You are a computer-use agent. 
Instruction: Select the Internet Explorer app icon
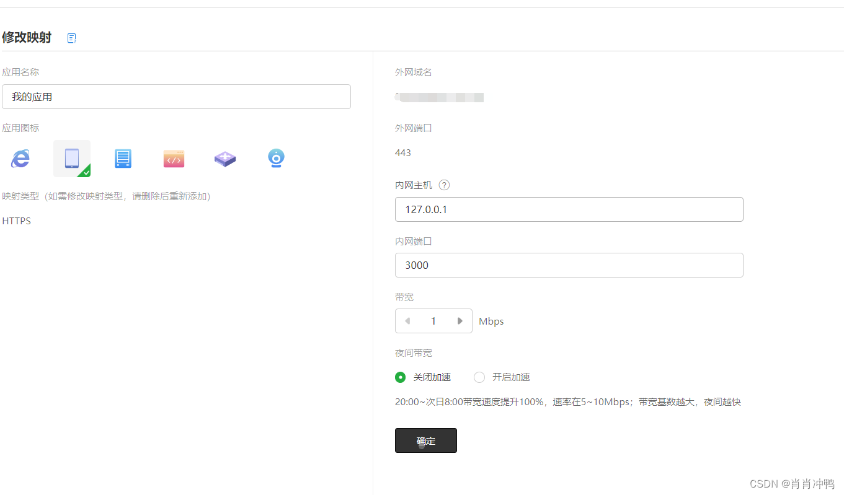tap(20, 159)
